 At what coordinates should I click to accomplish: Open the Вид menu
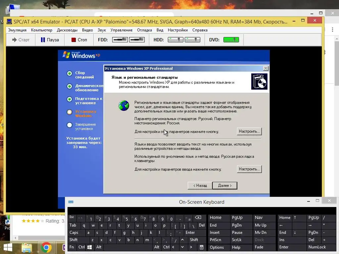click(160, 30)
